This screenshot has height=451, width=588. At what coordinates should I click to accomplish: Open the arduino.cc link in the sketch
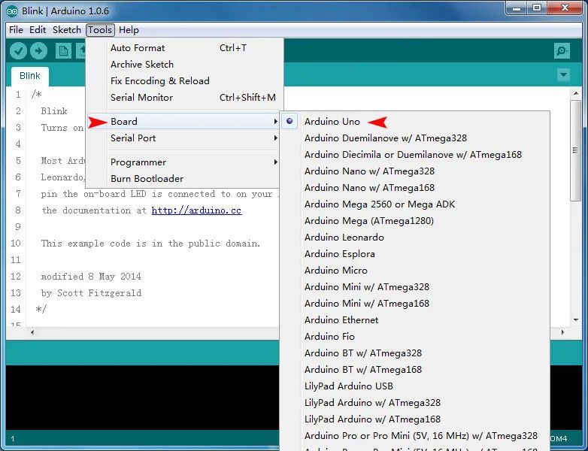196,210
